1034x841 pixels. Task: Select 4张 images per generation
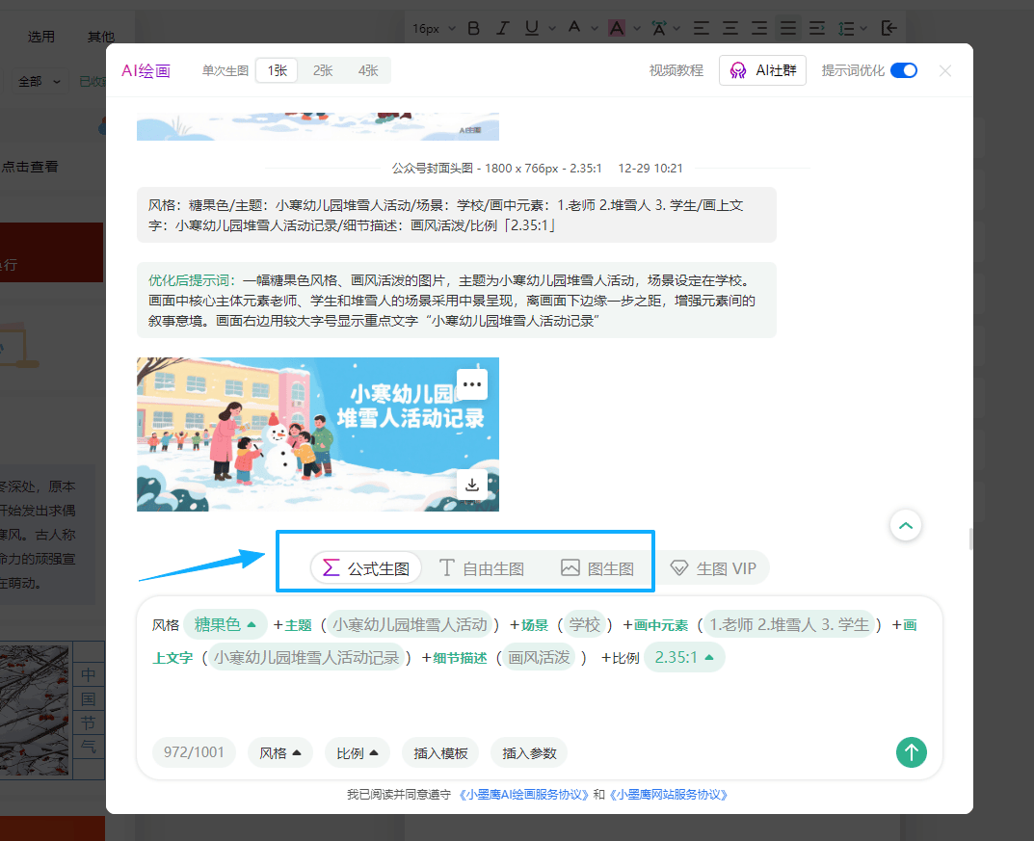(x=368, y=70)
